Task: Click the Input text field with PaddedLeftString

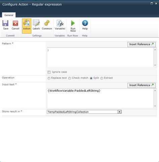Action: pyautogui.click(x=100, y=98)
